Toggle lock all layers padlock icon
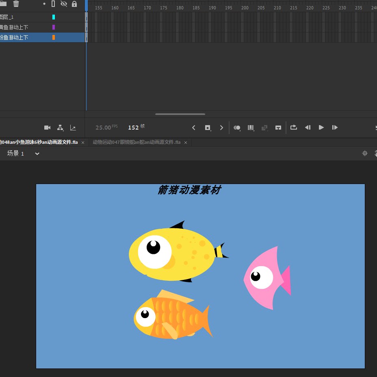Image resolution: width=377 pixels, height=377 pixels. tap(74, 4)
